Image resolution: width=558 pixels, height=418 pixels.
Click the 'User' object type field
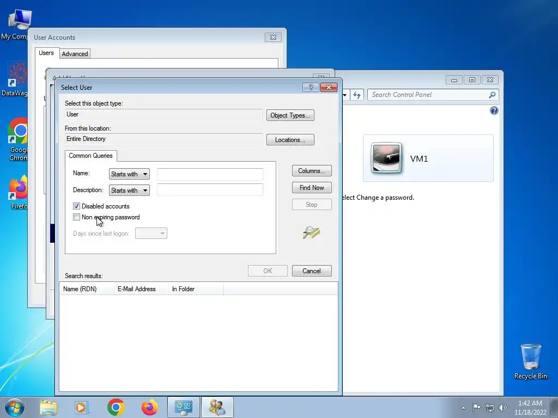coord(163,115)
